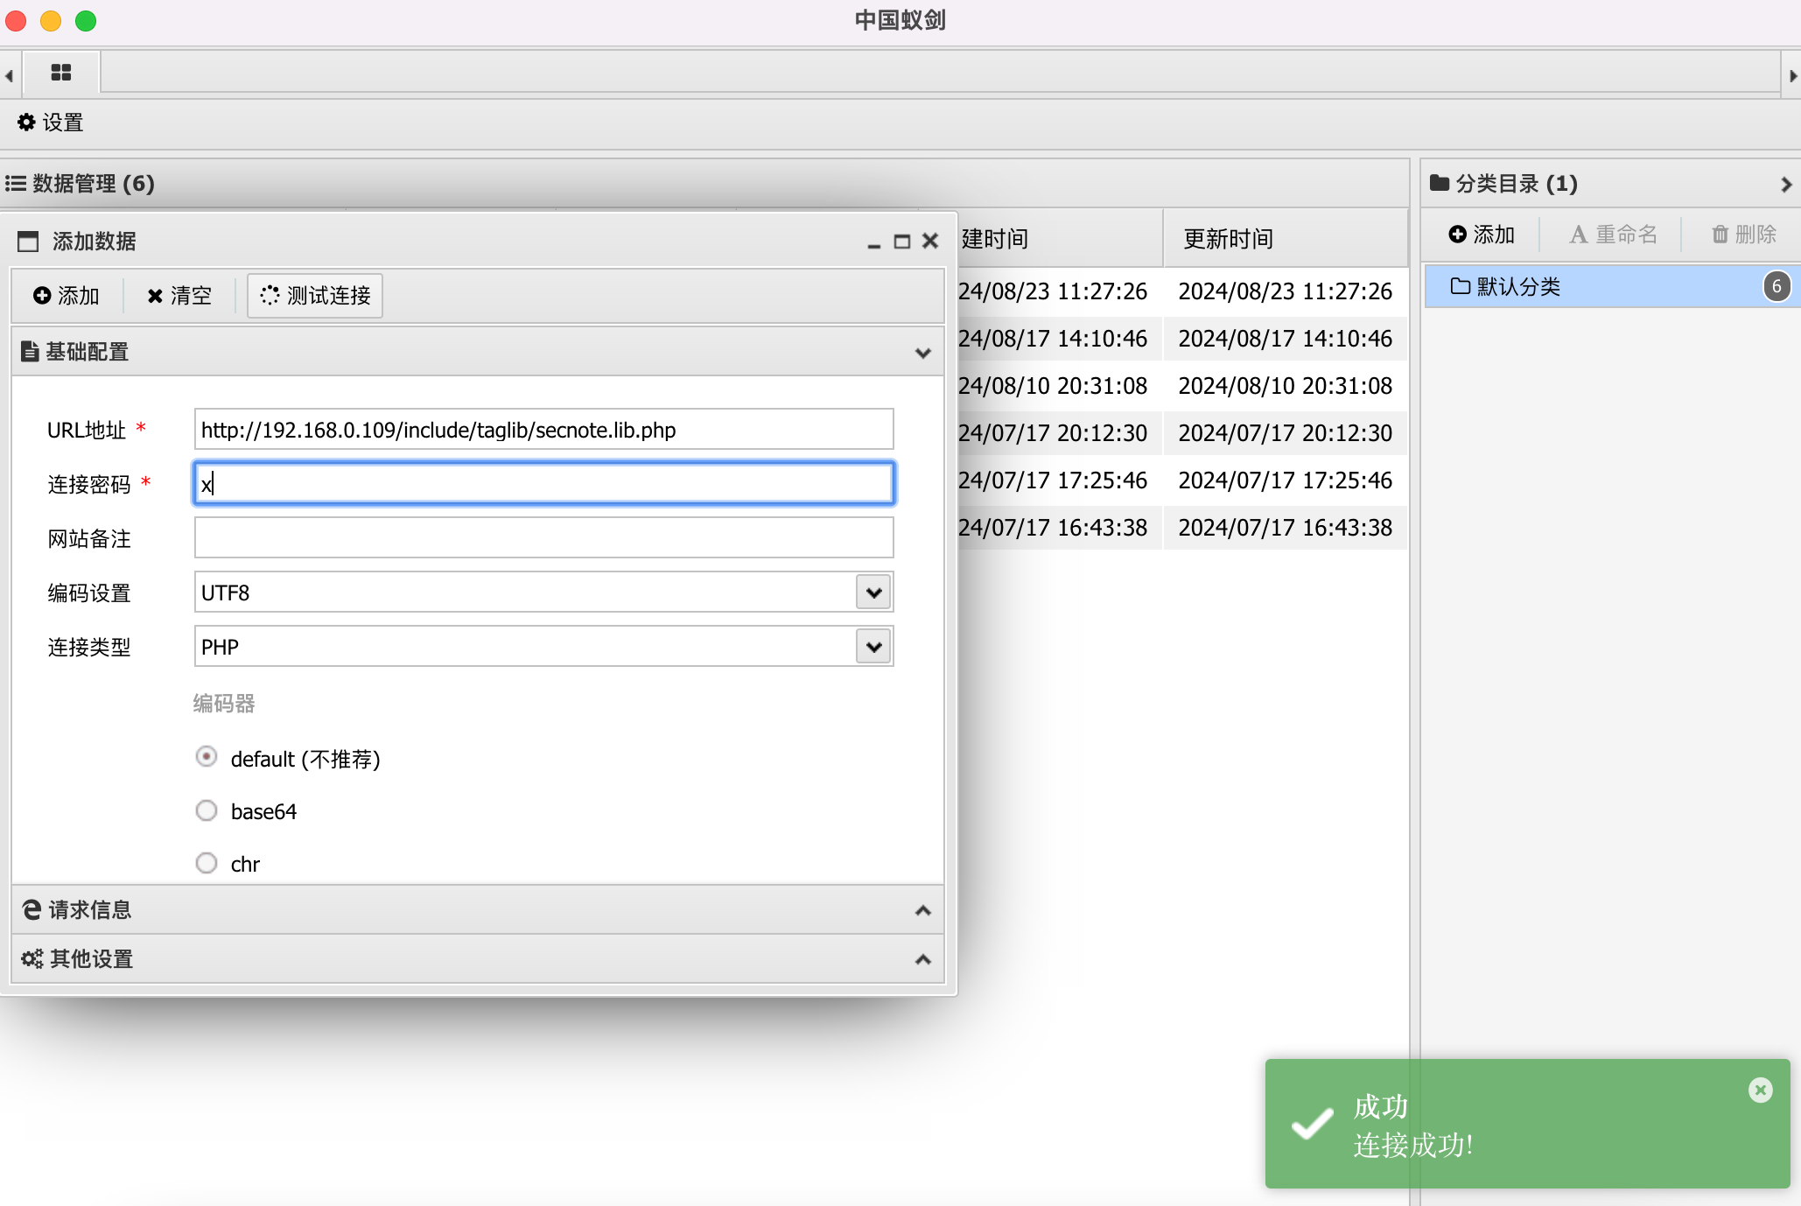Image resolution: width=1801 pixels, height=1206 pixels.
Task: Open the 连接类型 dropdown showing PHP
Action: point(872,646)
